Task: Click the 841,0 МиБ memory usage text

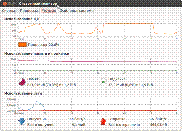Action: [x=51, y=85]
